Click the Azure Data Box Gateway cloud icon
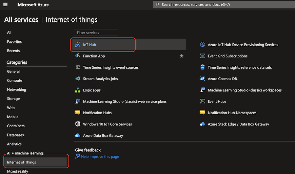The image size is (295, 174). (78, 135)
